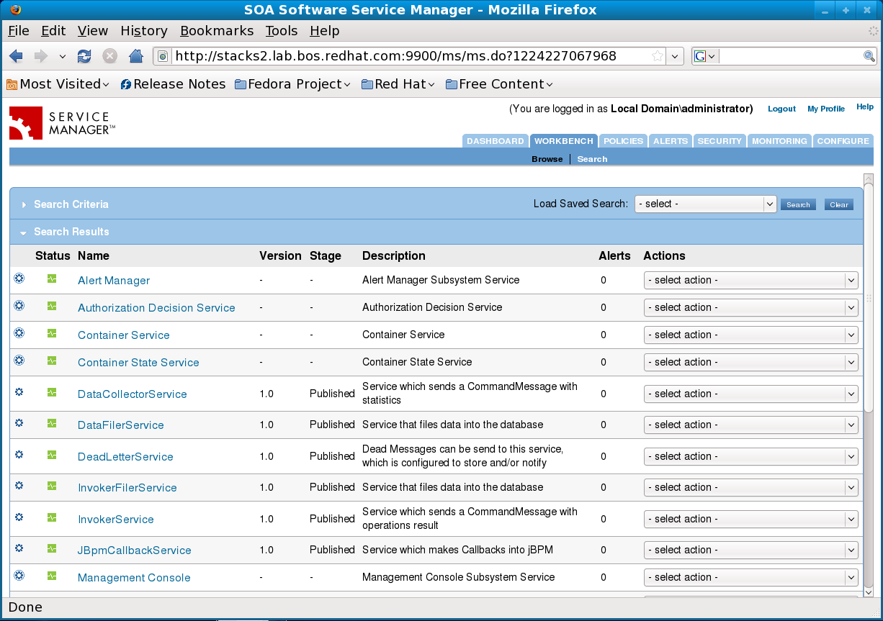883x621 pixels.
Task: Click the gear icon beside JBpmCallbackService
Action: [19, 548]
